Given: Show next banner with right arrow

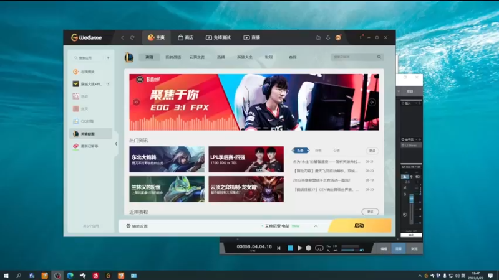Looking at the screenshot, I should click(x=372, y=102).
